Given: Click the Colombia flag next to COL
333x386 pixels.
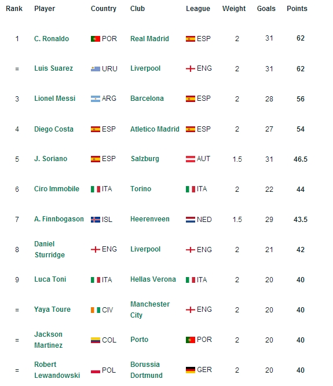Looking at the screenshot, I should 96,340.
